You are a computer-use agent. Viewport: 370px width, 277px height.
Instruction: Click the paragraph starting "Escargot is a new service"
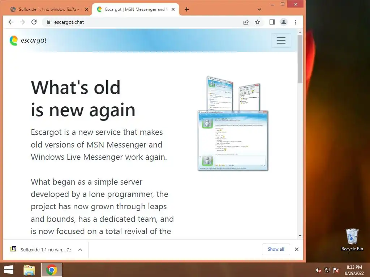point(99,145)
